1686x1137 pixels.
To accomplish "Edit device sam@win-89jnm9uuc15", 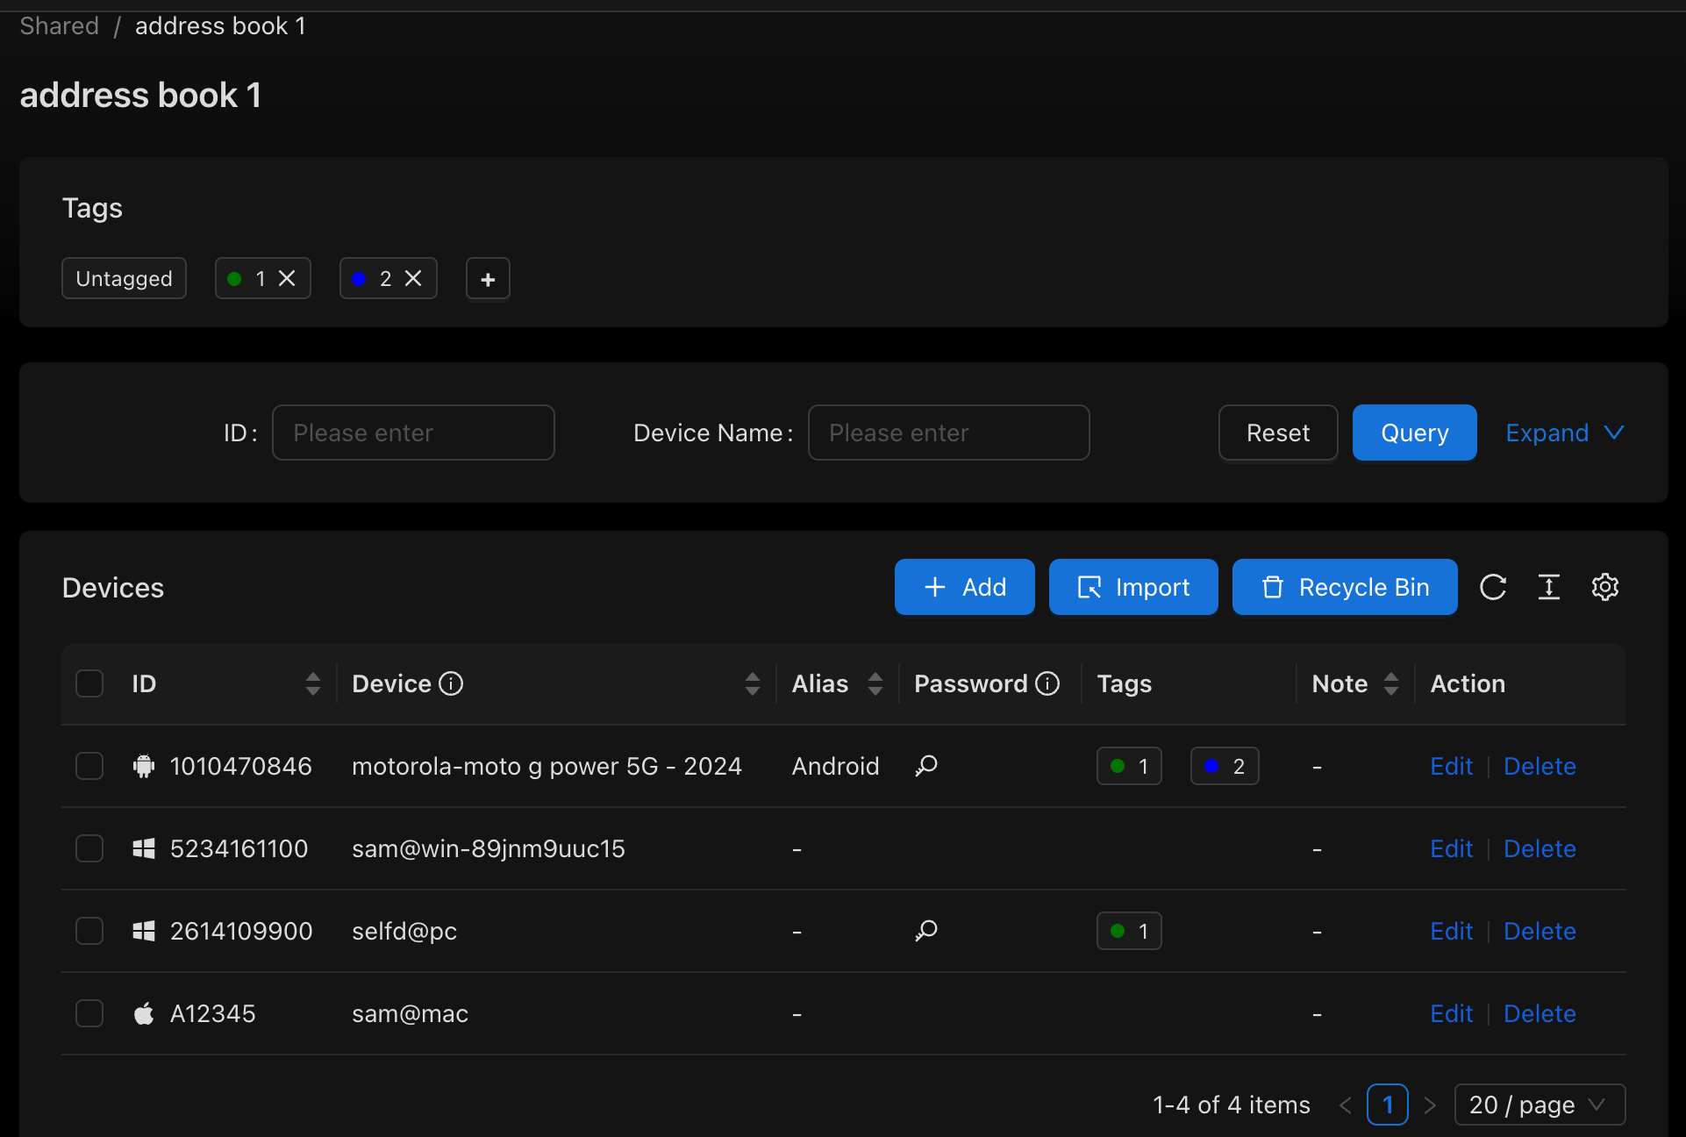I will click(1452, 848).
